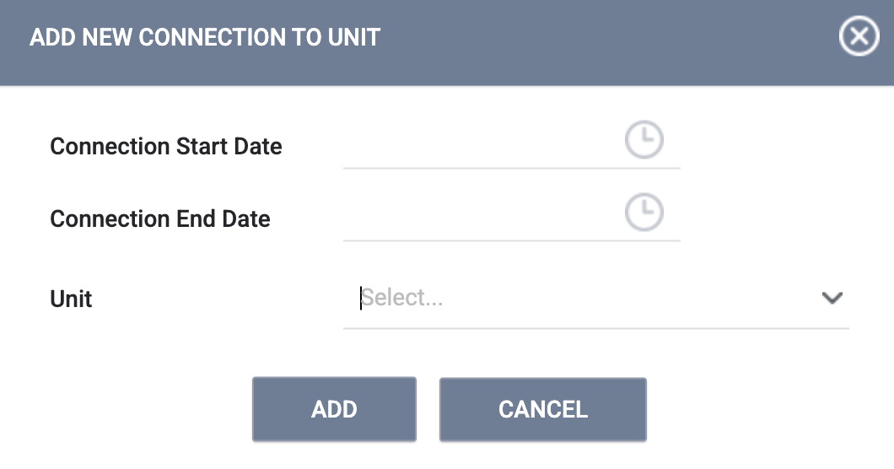Click the underline beneath the End Date field
This screenshot has width=894, height=469.
[x=511, y=240]
